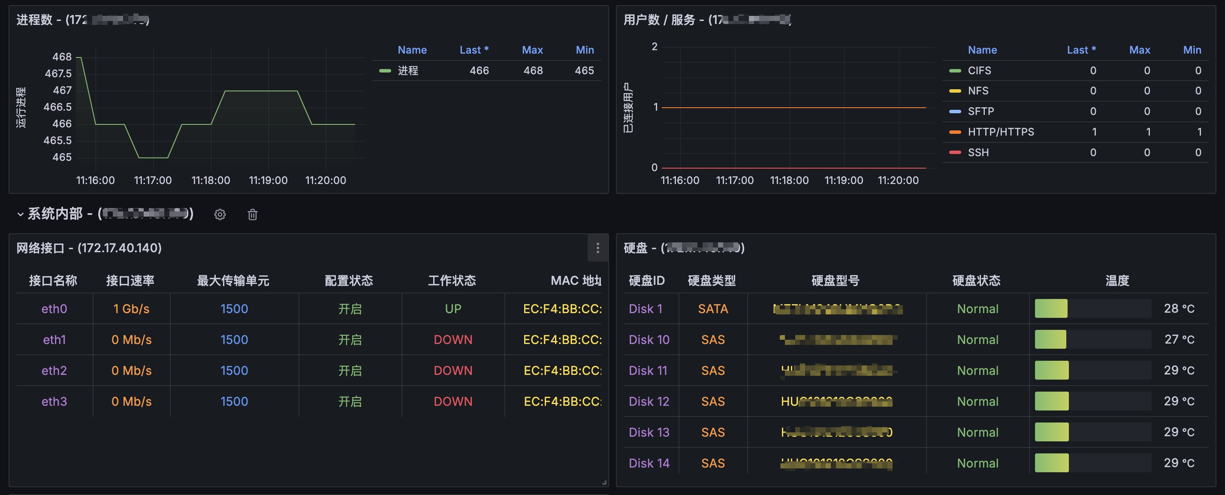The height and width of the screenshot is (495, 1225).
Task: Click the SFTP legend color marker
Action: 955,111
